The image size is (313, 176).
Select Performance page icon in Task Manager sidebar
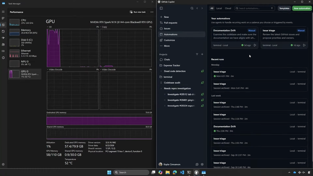(3, 25)
